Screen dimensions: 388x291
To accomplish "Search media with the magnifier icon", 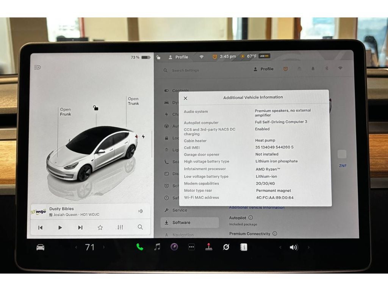I will pos(140,227).
